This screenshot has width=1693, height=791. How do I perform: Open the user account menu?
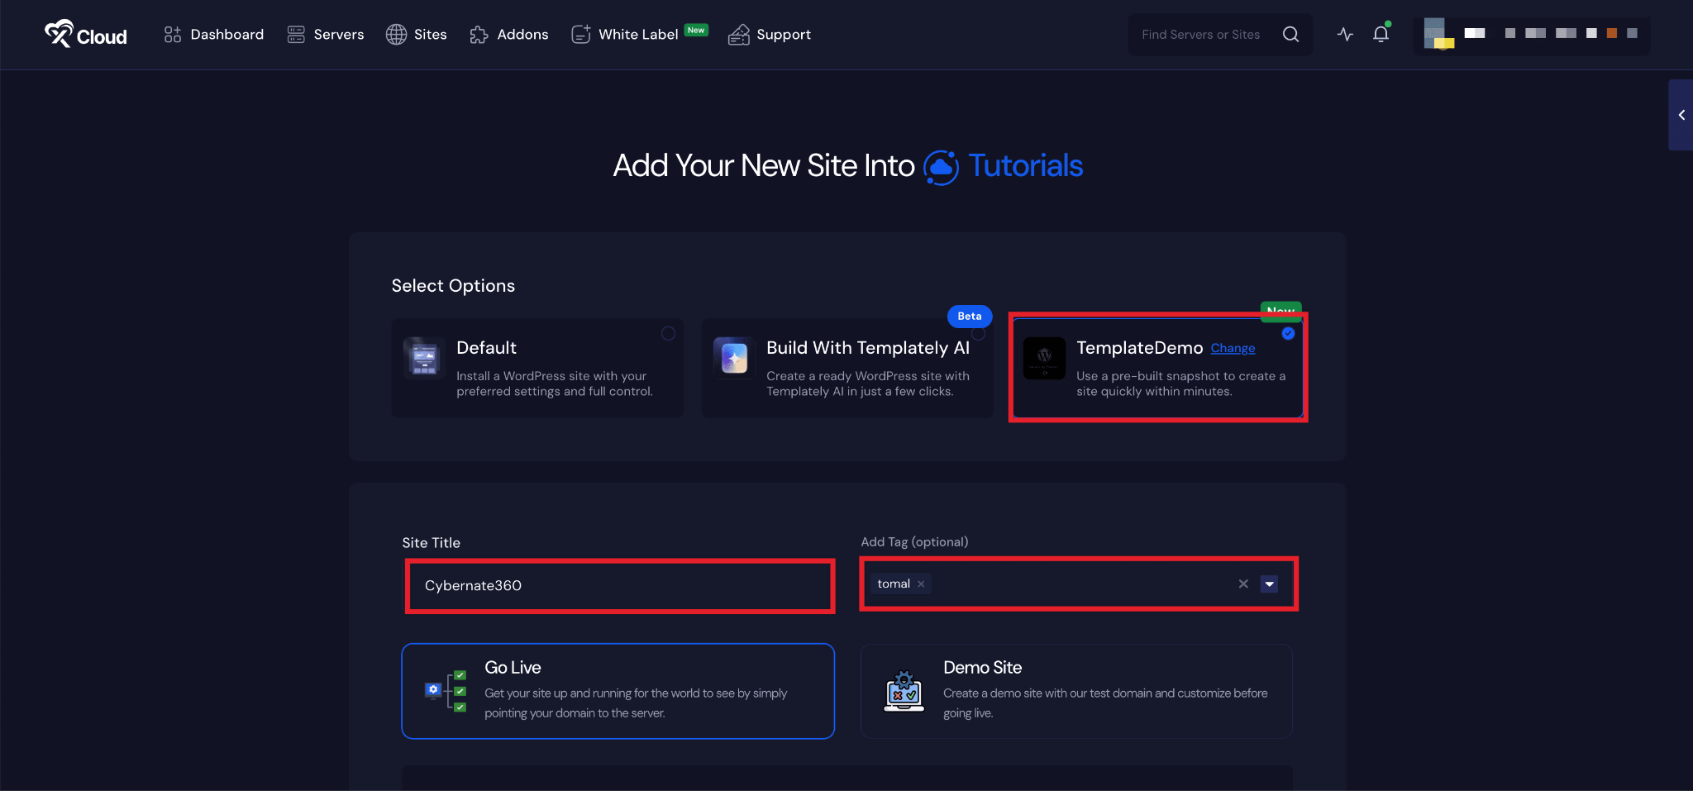(x=1531, y=35)
